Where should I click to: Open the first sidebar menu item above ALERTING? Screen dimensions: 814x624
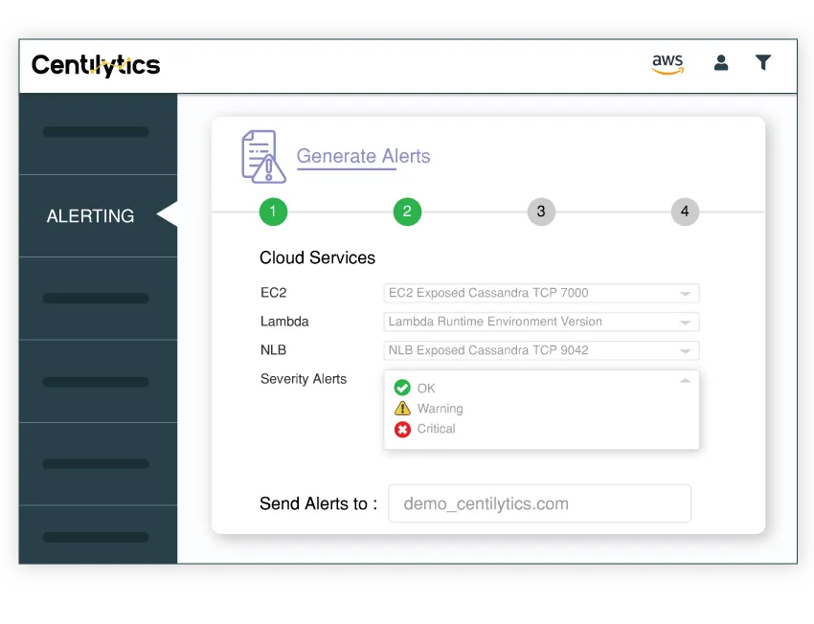96,132
